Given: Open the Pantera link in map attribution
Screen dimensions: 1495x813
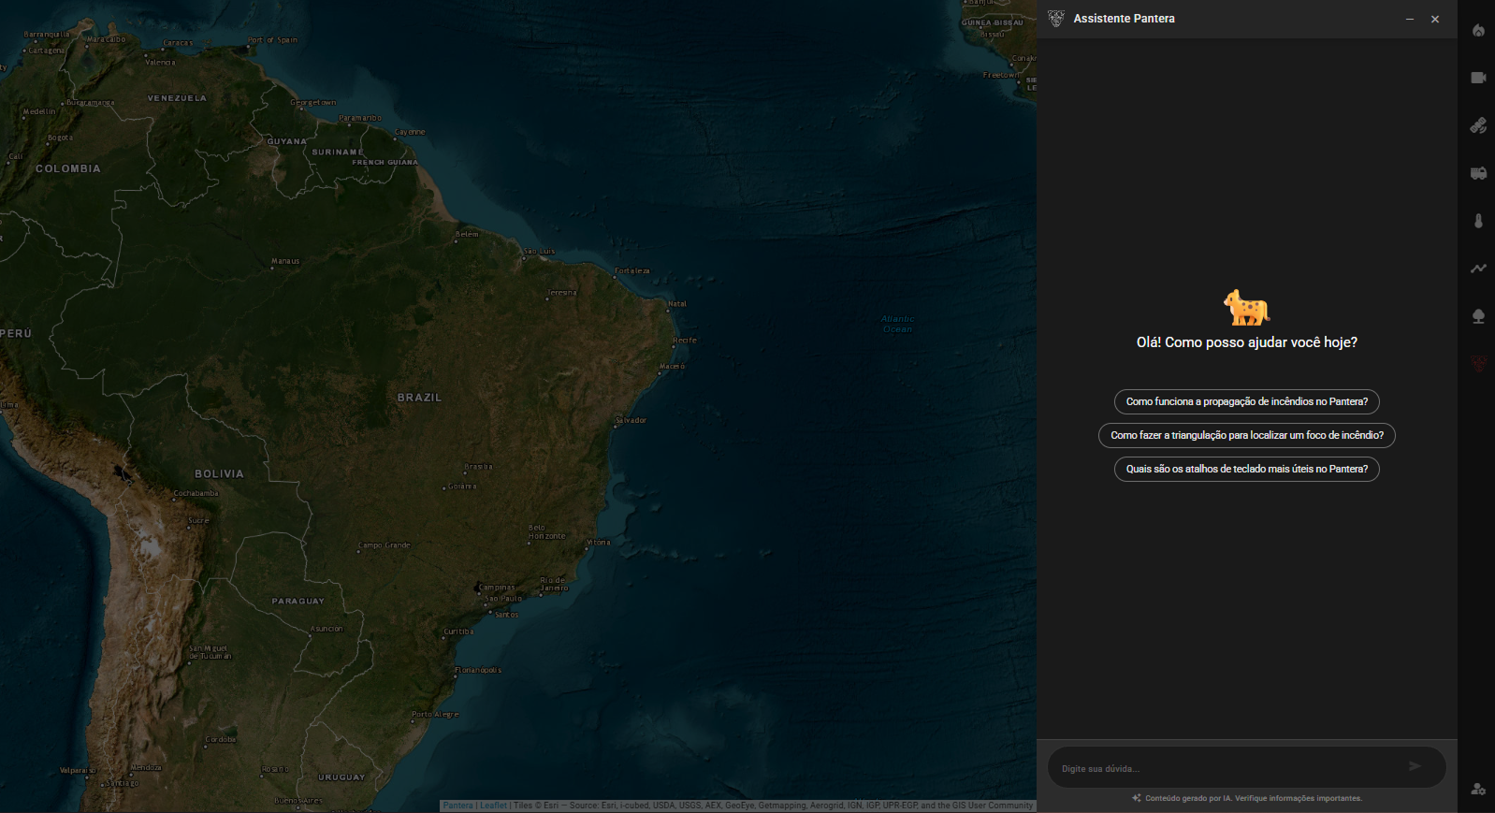Looking at the screenshot, I should (x=457, y=806).
